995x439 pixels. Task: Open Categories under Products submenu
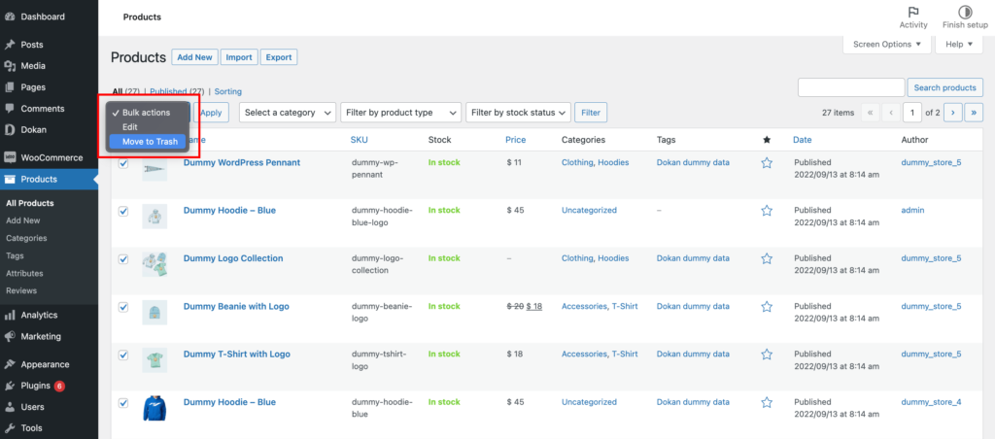26,239
